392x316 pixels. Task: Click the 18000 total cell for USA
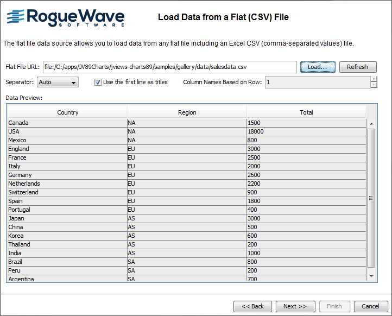click(306, 131)
